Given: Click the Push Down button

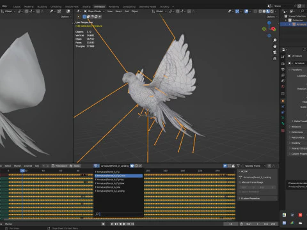Looking at the screenshot, I should (59, 165).
